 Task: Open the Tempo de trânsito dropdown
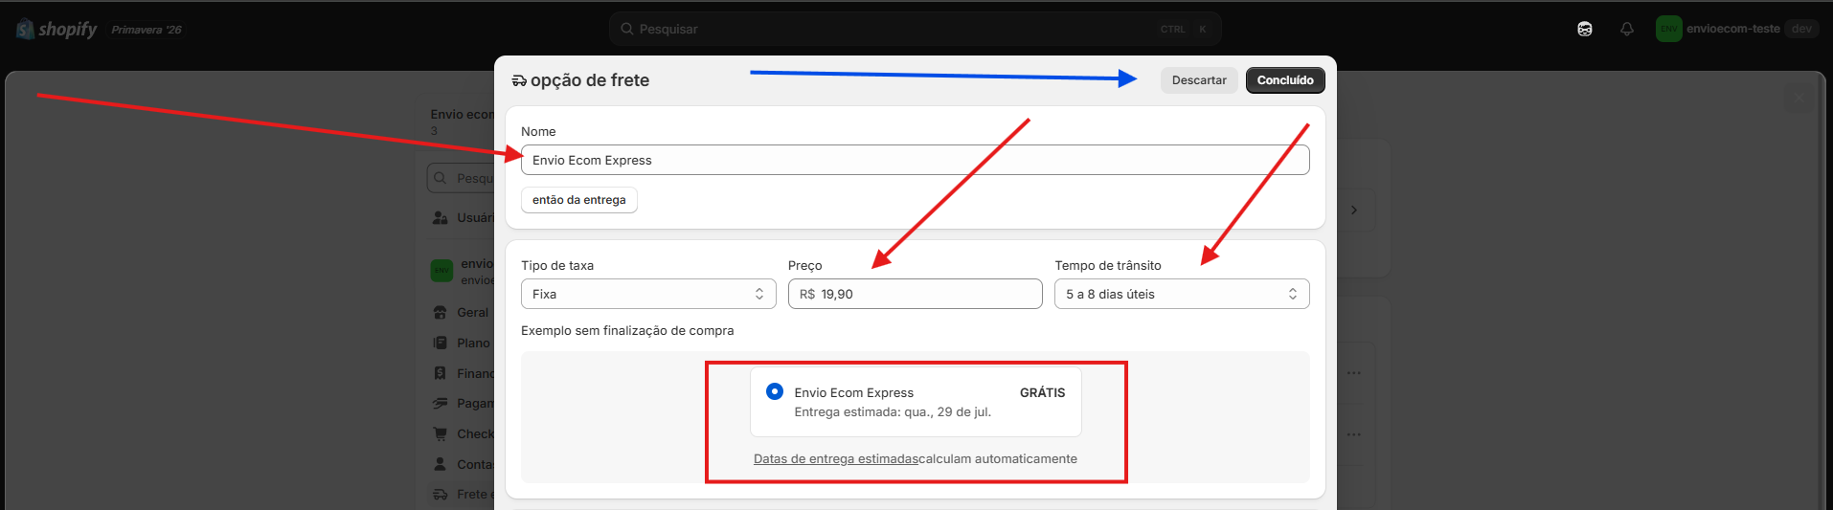pyautogui.click(x=1182, y=294)
